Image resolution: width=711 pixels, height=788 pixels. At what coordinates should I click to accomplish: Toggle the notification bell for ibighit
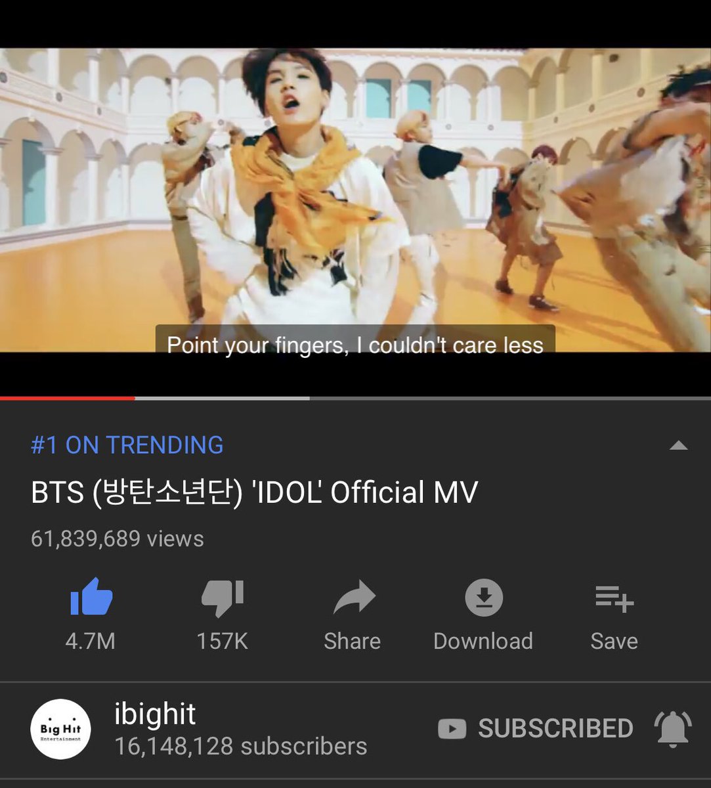coord(673,729)
